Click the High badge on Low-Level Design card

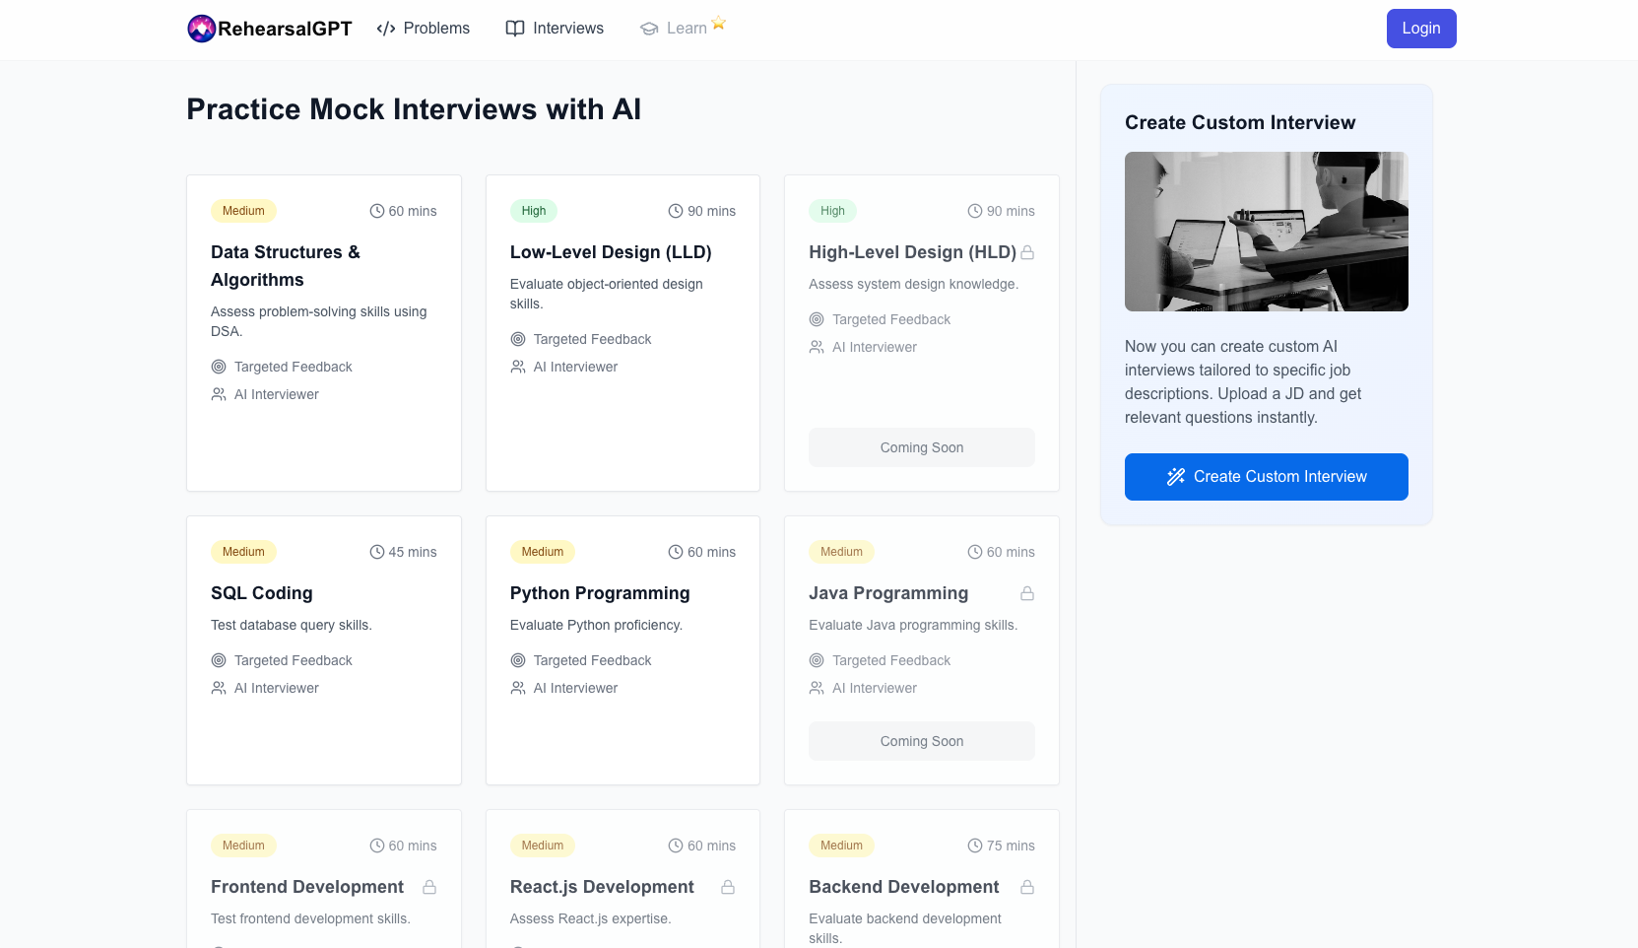[534, 211]
